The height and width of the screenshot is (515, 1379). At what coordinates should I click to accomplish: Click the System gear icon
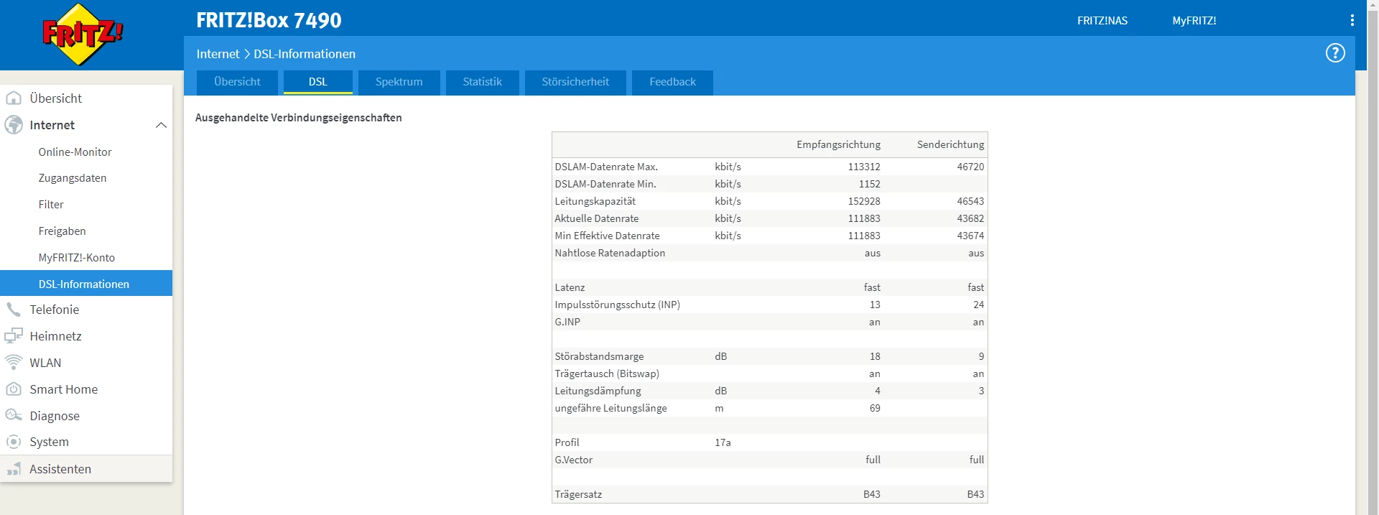coord(14,442)
